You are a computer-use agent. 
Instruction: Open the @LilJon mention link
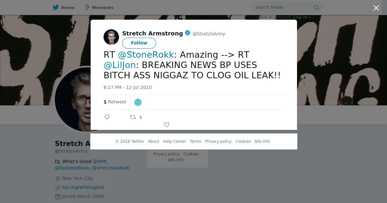pyautogui.click(x=120, y=65)
